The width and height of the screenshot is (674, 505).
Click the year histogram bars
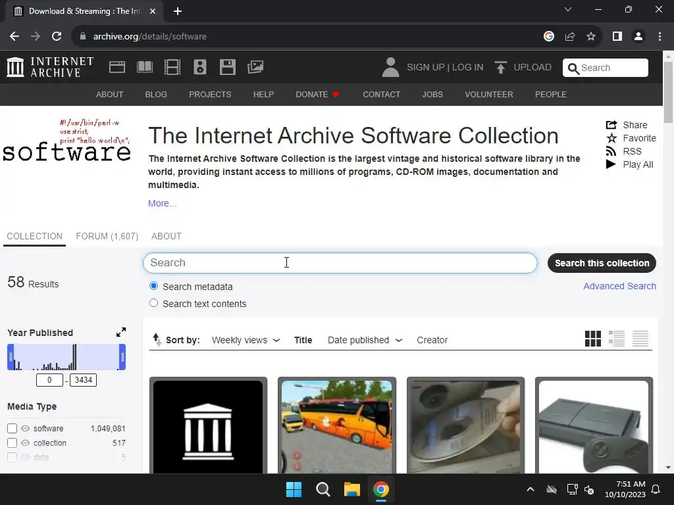66,357
